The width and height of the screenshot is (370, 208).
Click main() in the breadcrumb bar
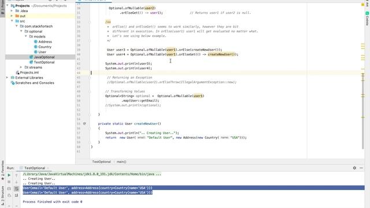pos(121,162)
